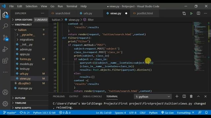This screenshot has width=211, height=118.
Task: Show additional views ellipsis in activity bar
Action: click(x=5, y=72)
